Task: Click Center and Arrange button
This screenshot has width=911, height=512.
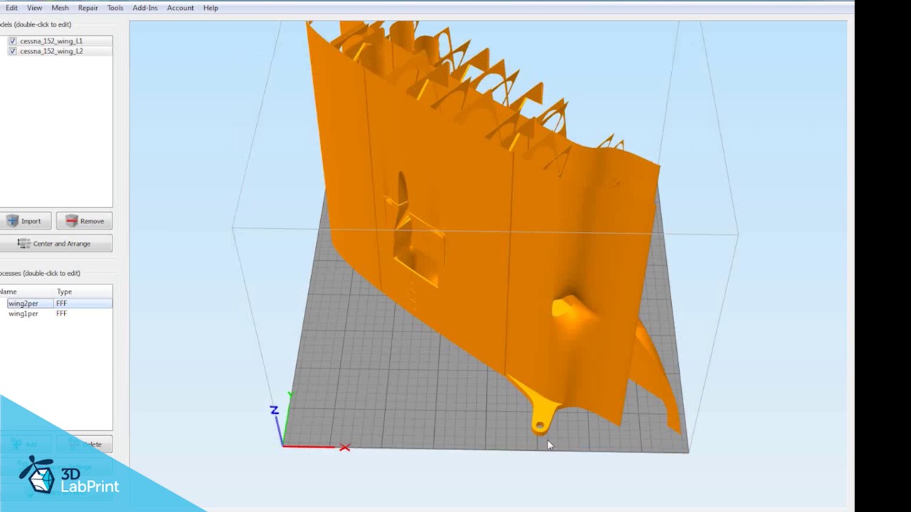Action: [x=56, y=243]
